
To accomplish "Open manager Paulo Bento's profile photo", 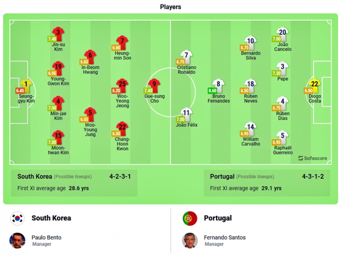I will 17,241.
